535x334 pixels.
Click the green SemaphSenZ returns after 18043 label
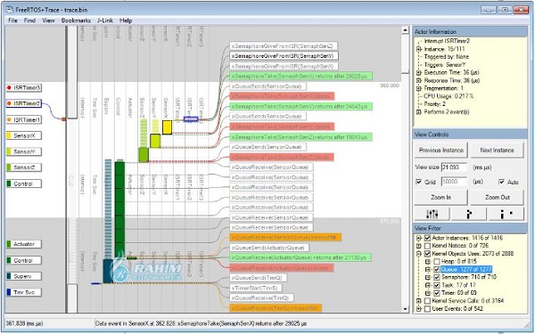point(301,137)
